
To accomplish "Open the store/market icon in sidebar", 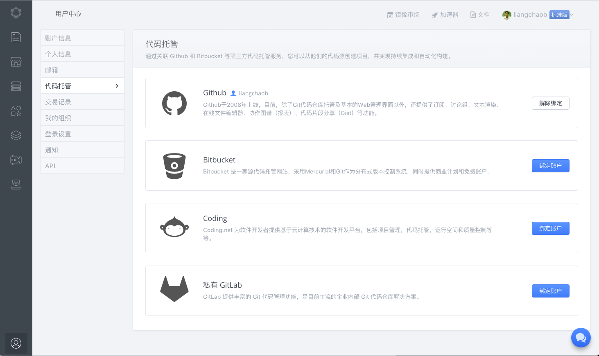I will tap(16, 62).
